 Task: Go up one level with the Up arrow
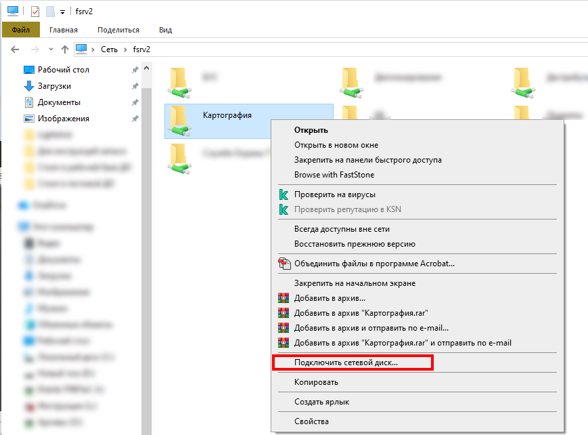tap(65, 49)
